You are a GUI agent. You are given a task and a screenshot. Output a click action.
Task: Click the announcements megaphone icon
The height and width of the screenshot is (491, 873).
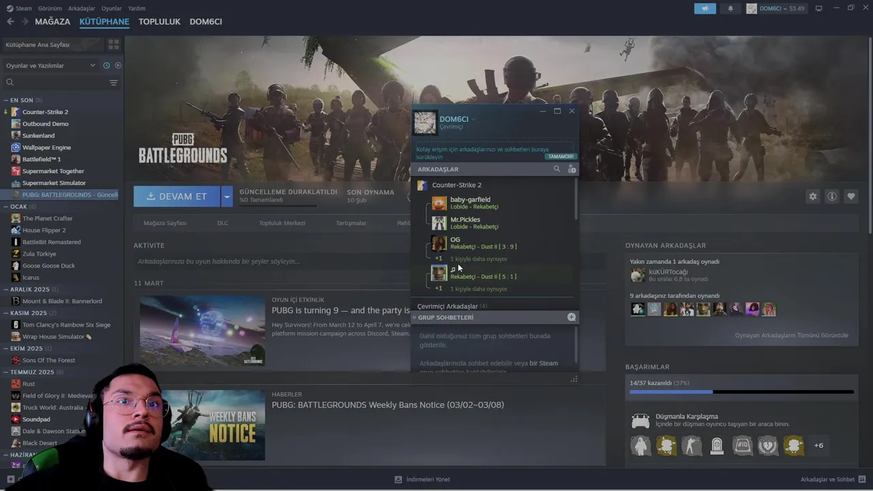point(705,8)
